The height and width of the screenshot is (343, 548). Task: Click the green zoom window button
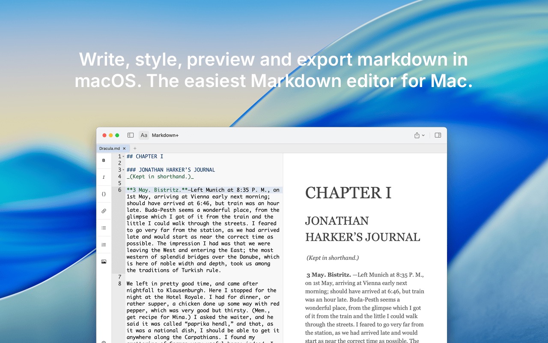pyautogui.click(x=117, y=135)
